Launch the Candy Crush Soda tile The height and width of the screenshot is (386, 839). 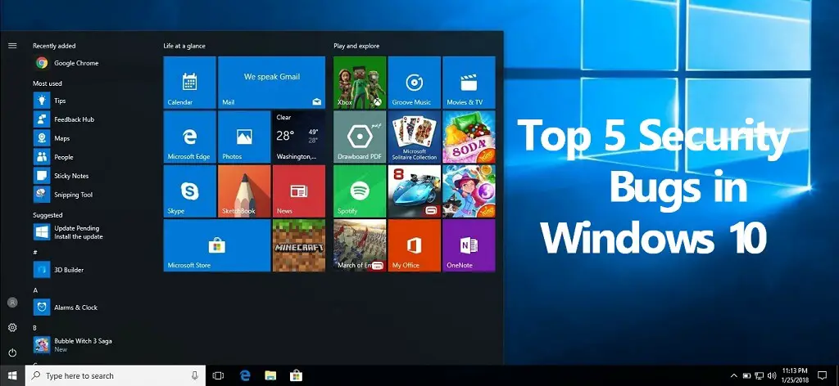(x=469, y=137)
